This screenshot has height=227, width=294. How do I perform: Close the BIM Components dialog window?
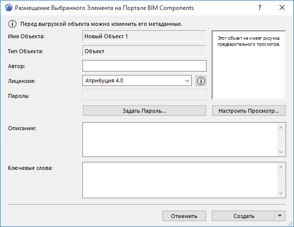point(282,7)
